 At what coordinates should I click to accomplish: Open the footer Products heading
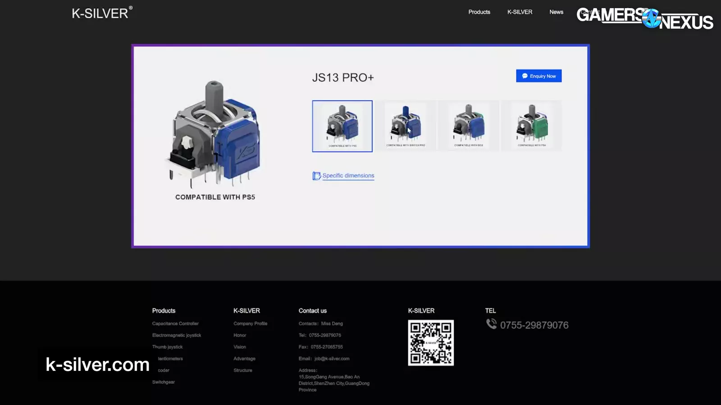tap(164, 310)
